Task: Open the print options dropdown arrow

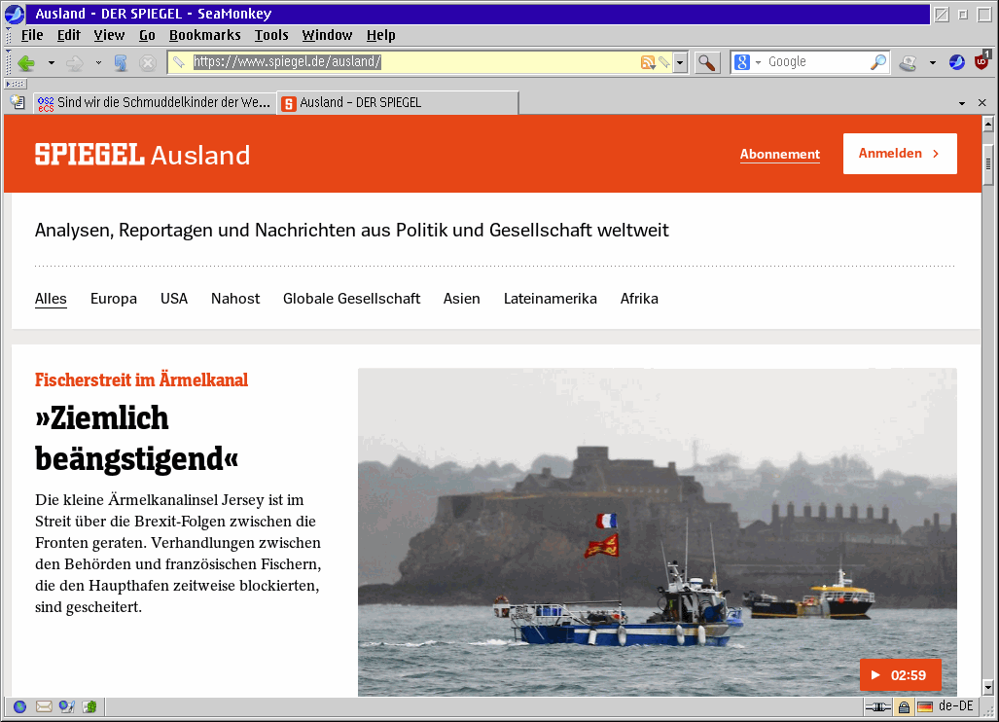Action: (933, 62)
